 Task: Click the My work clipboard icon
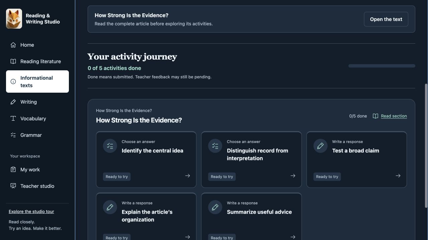(x=13, y=170)
